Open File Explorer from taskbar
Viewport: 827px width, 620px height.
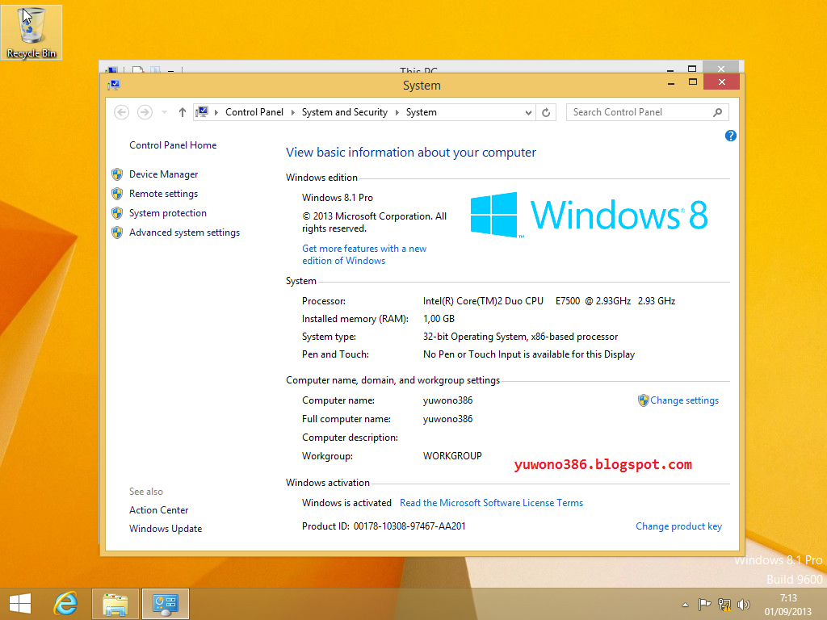tap(115, 604)
